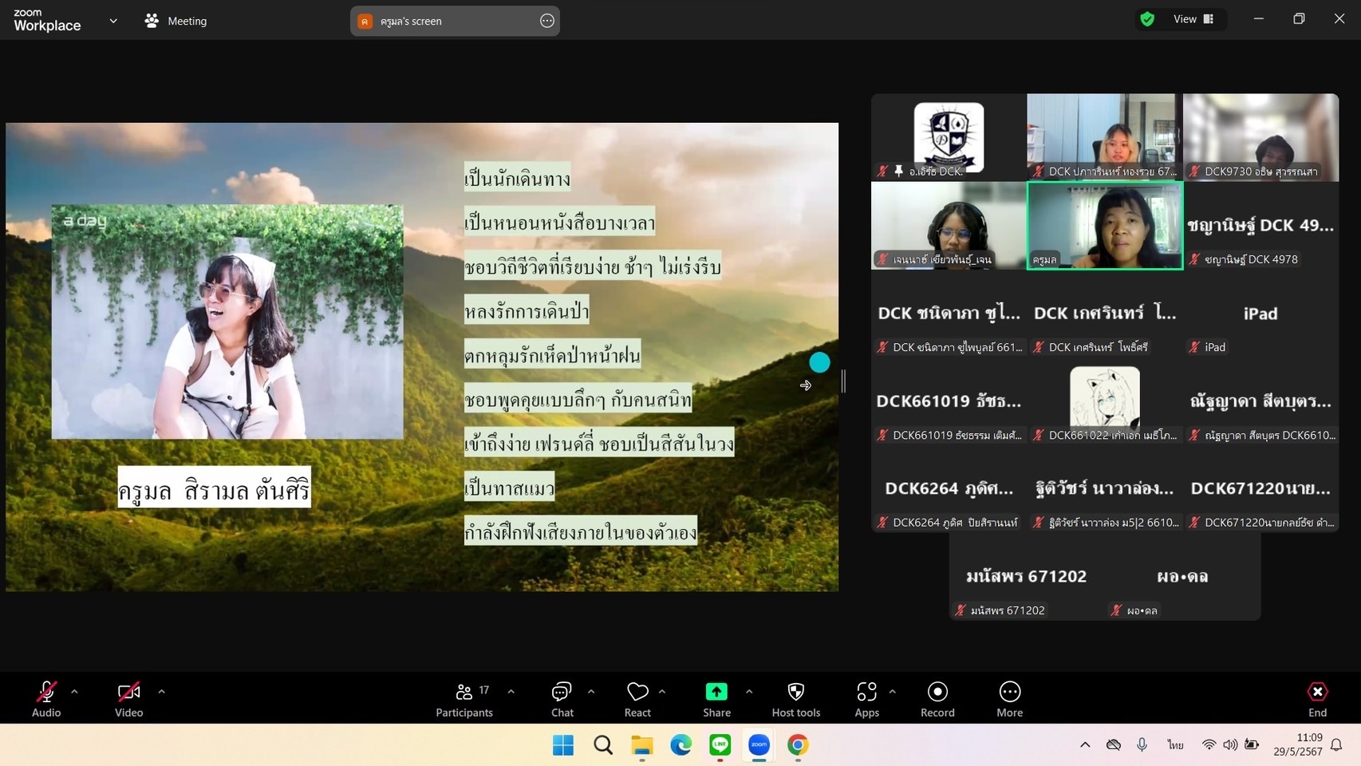Viewport: 1361px width, 766px height.
Task: Open the Zoom Workplace dropdown chevron
Action: [113, 21]
